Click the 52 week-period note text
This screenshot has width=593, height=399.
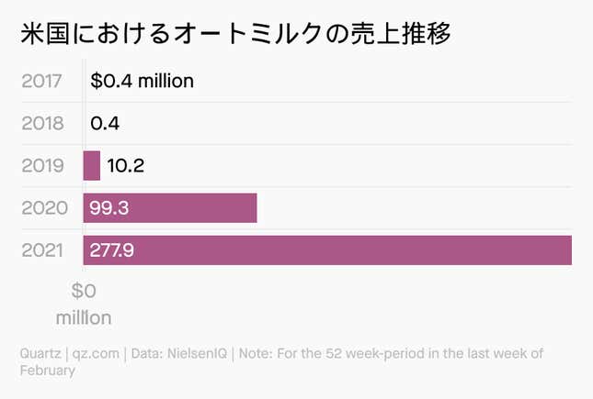point(392,354)
